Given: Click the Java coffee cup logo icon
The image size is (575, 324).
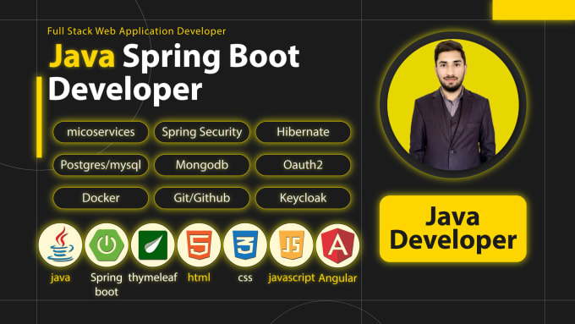Looking at the screenshot, I should [61, 244].
